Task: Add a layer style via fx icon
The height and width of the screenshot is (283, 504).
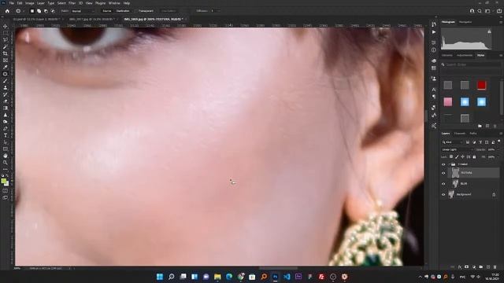Action: pos(460,267)
